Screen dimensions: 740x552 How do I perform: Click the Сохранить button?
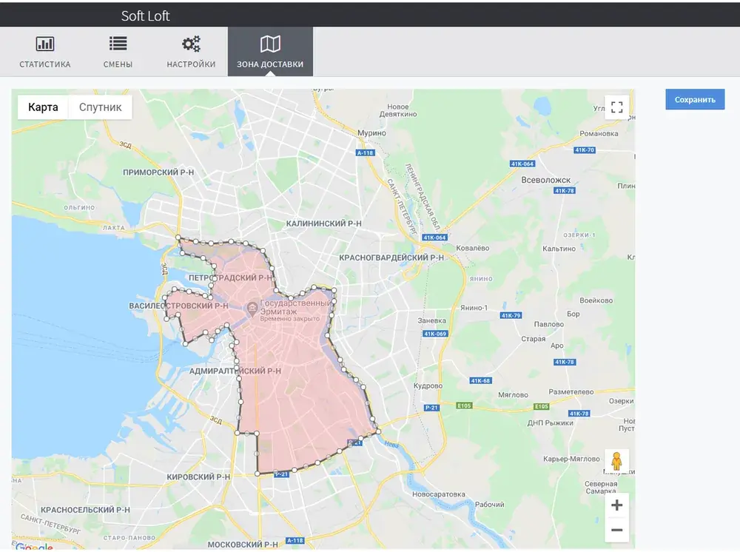pyautogui.click(x=695, y=100)
